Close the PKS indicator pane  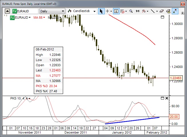pyautogui.click(x=167, y=98)
